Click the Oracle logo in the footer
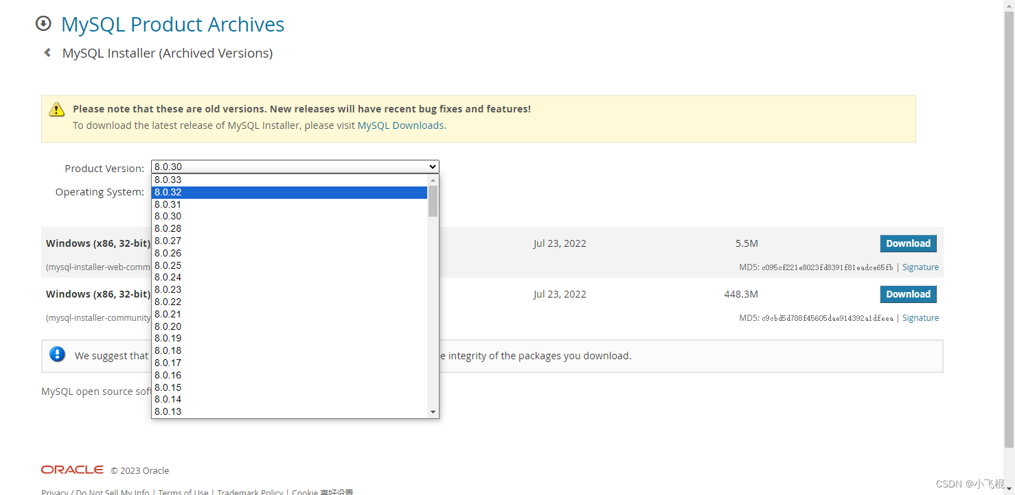 pos(72,470)
